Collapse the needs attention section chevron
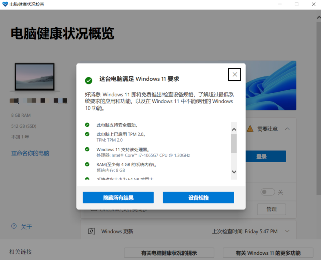This screenshot has height=260, width=321. pos(287,129)
